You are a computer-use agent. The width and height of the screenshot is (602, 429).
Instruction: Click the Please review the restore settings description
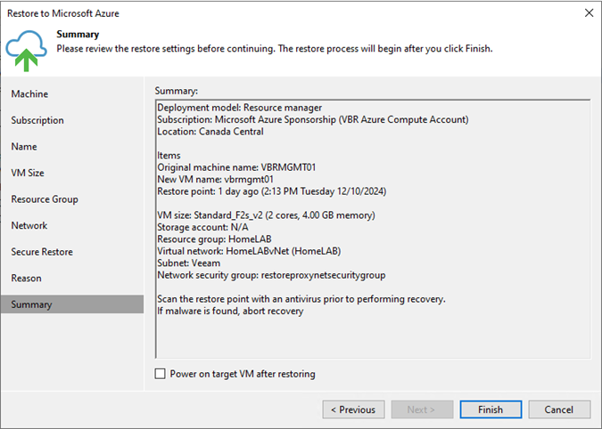point(275,49)
